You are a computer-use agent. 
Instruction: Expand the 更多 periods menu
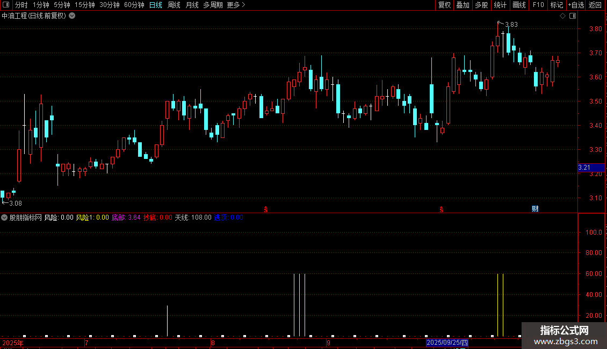tap(236, 5)
